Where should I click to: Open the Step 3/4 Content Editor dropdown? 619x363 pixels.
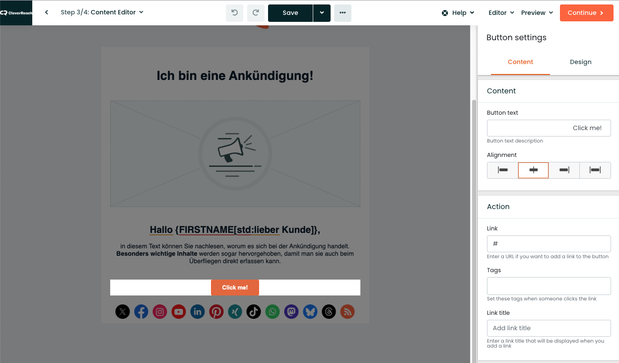coord(102,12)
